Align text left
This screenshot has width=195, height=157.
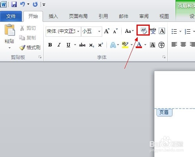(174, 44)
